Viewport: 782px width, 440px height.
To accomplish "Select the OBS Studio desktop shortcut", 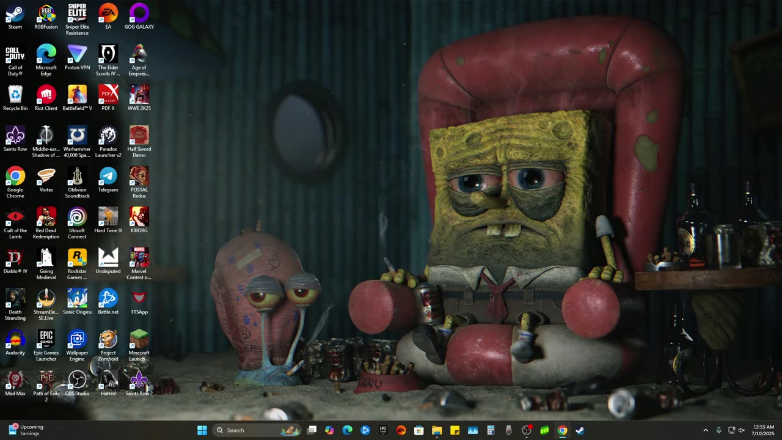I will [77, 384].
